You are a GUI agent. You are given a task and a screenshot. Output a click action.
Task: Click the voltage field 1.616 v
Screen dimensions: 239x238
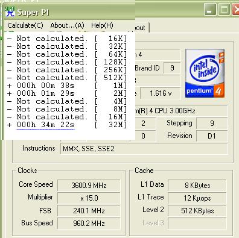161,93
